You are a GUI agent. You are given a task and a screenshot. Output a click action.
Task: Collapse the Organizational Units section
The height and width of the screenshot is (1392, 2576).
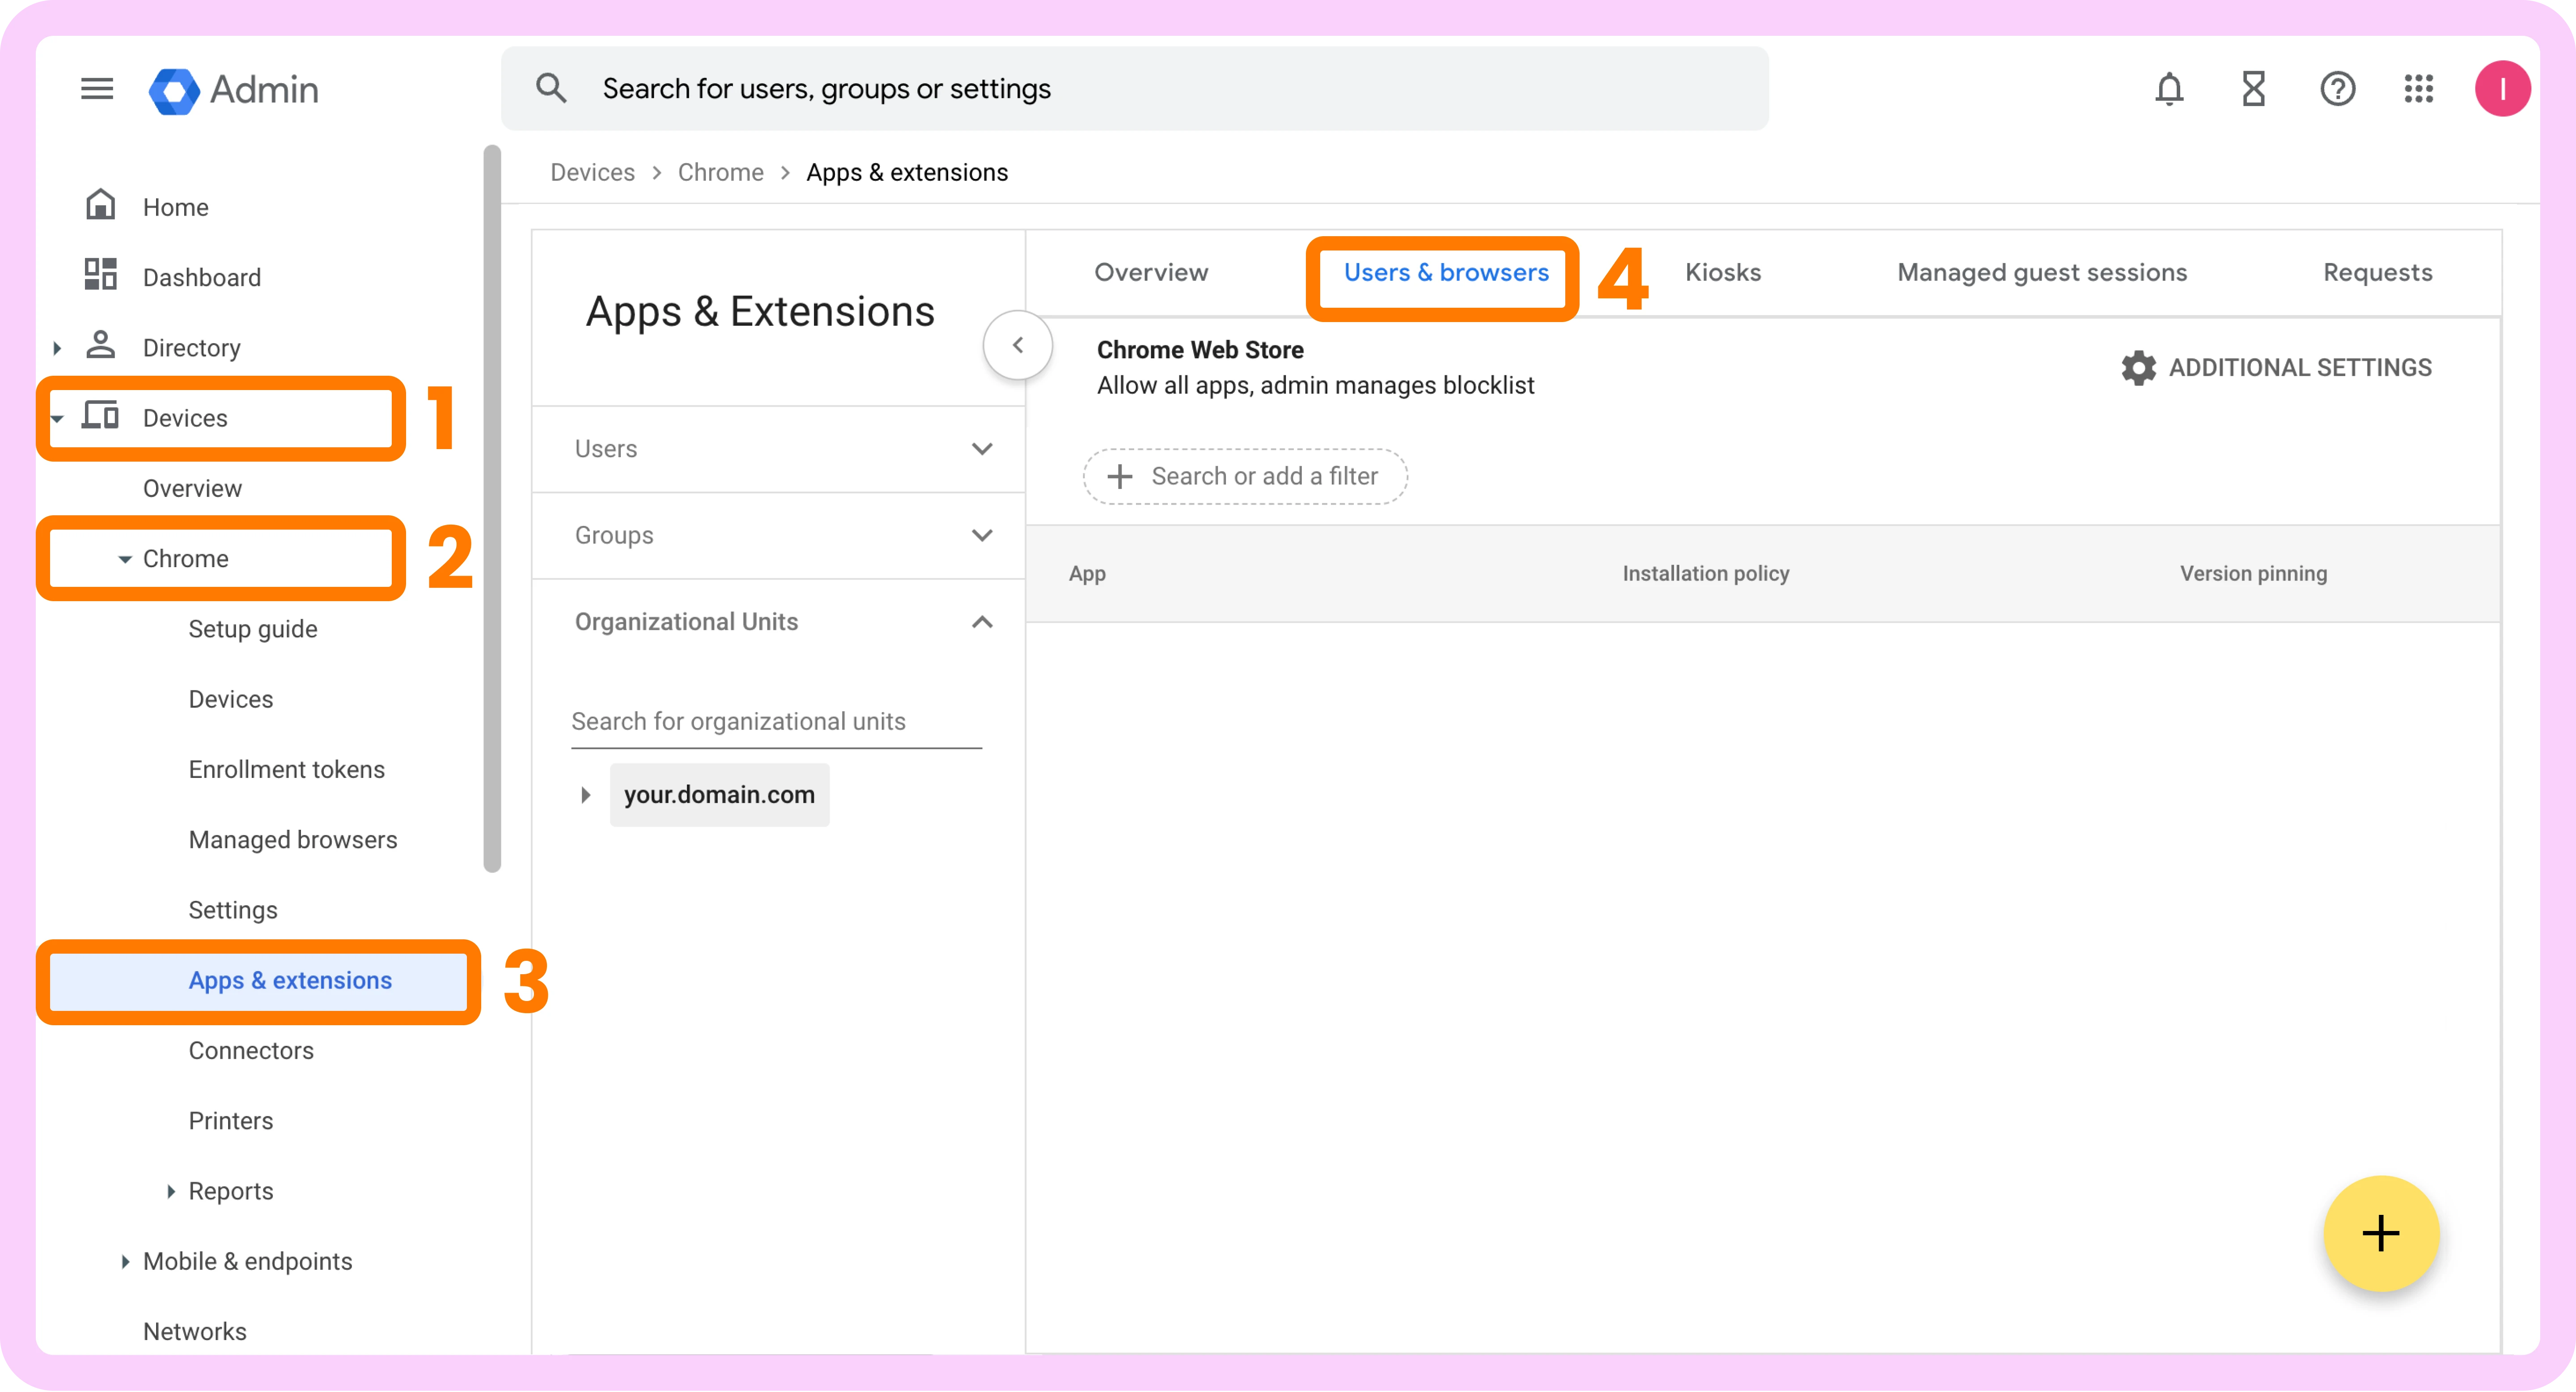point(981,622)
